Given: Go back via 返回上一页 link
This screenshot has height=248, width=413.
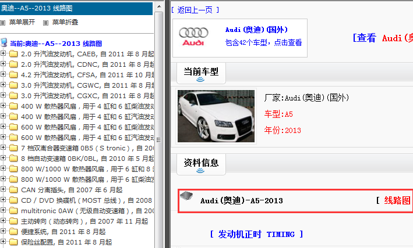Looking at the screenshot, I should pos(195,10).
